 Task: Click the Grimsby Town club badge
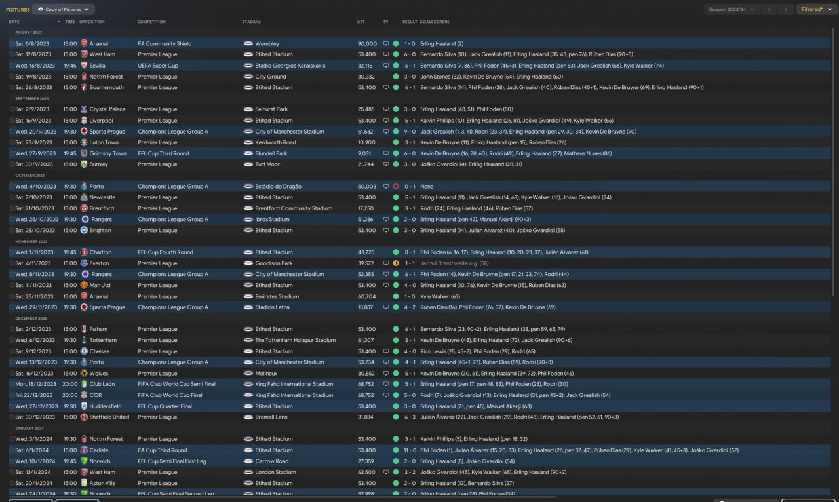point(84,153)
